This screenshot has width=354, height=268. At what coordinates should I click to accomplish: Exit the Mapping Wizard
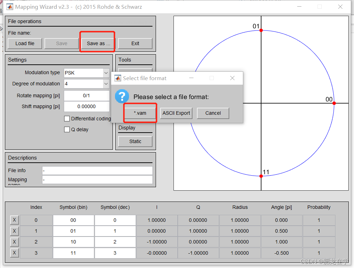coord(135,43)
